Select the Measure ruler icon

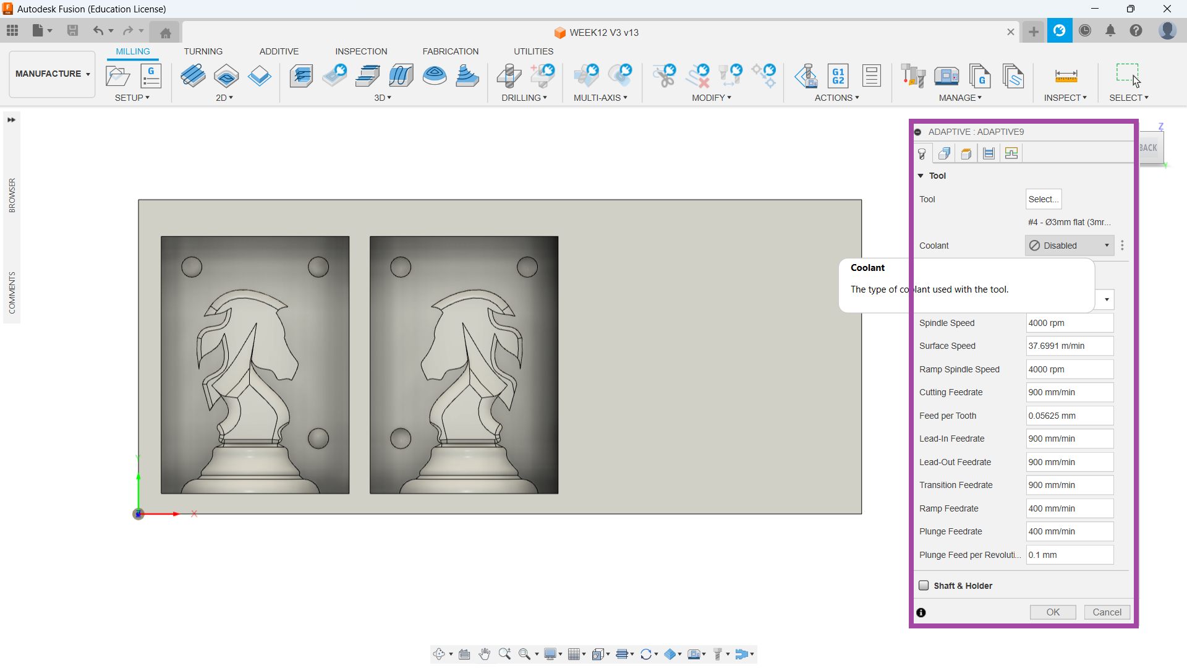[x=1065, y=76]
